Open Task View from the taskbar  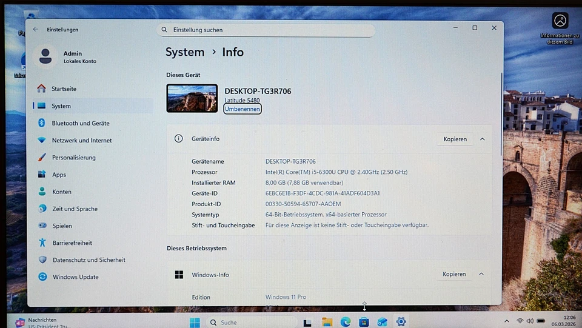[307, 323]
